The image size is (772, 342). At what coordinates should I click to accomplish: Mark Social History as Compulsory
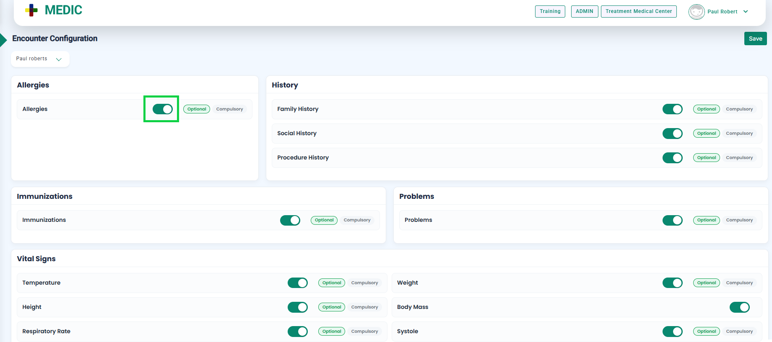tap(739, 134)
